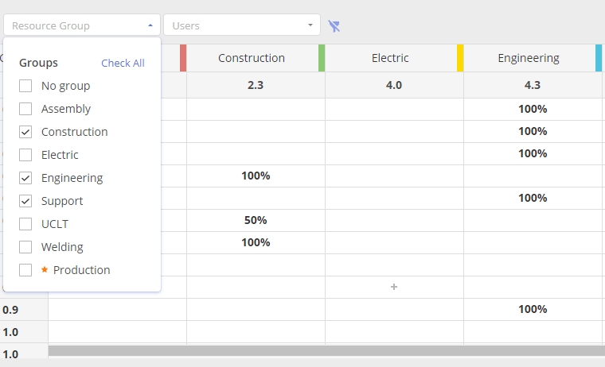This screenshot has height=367, width=605.
Task: Enable the Welding group checkbox
Action: [25, 247]
